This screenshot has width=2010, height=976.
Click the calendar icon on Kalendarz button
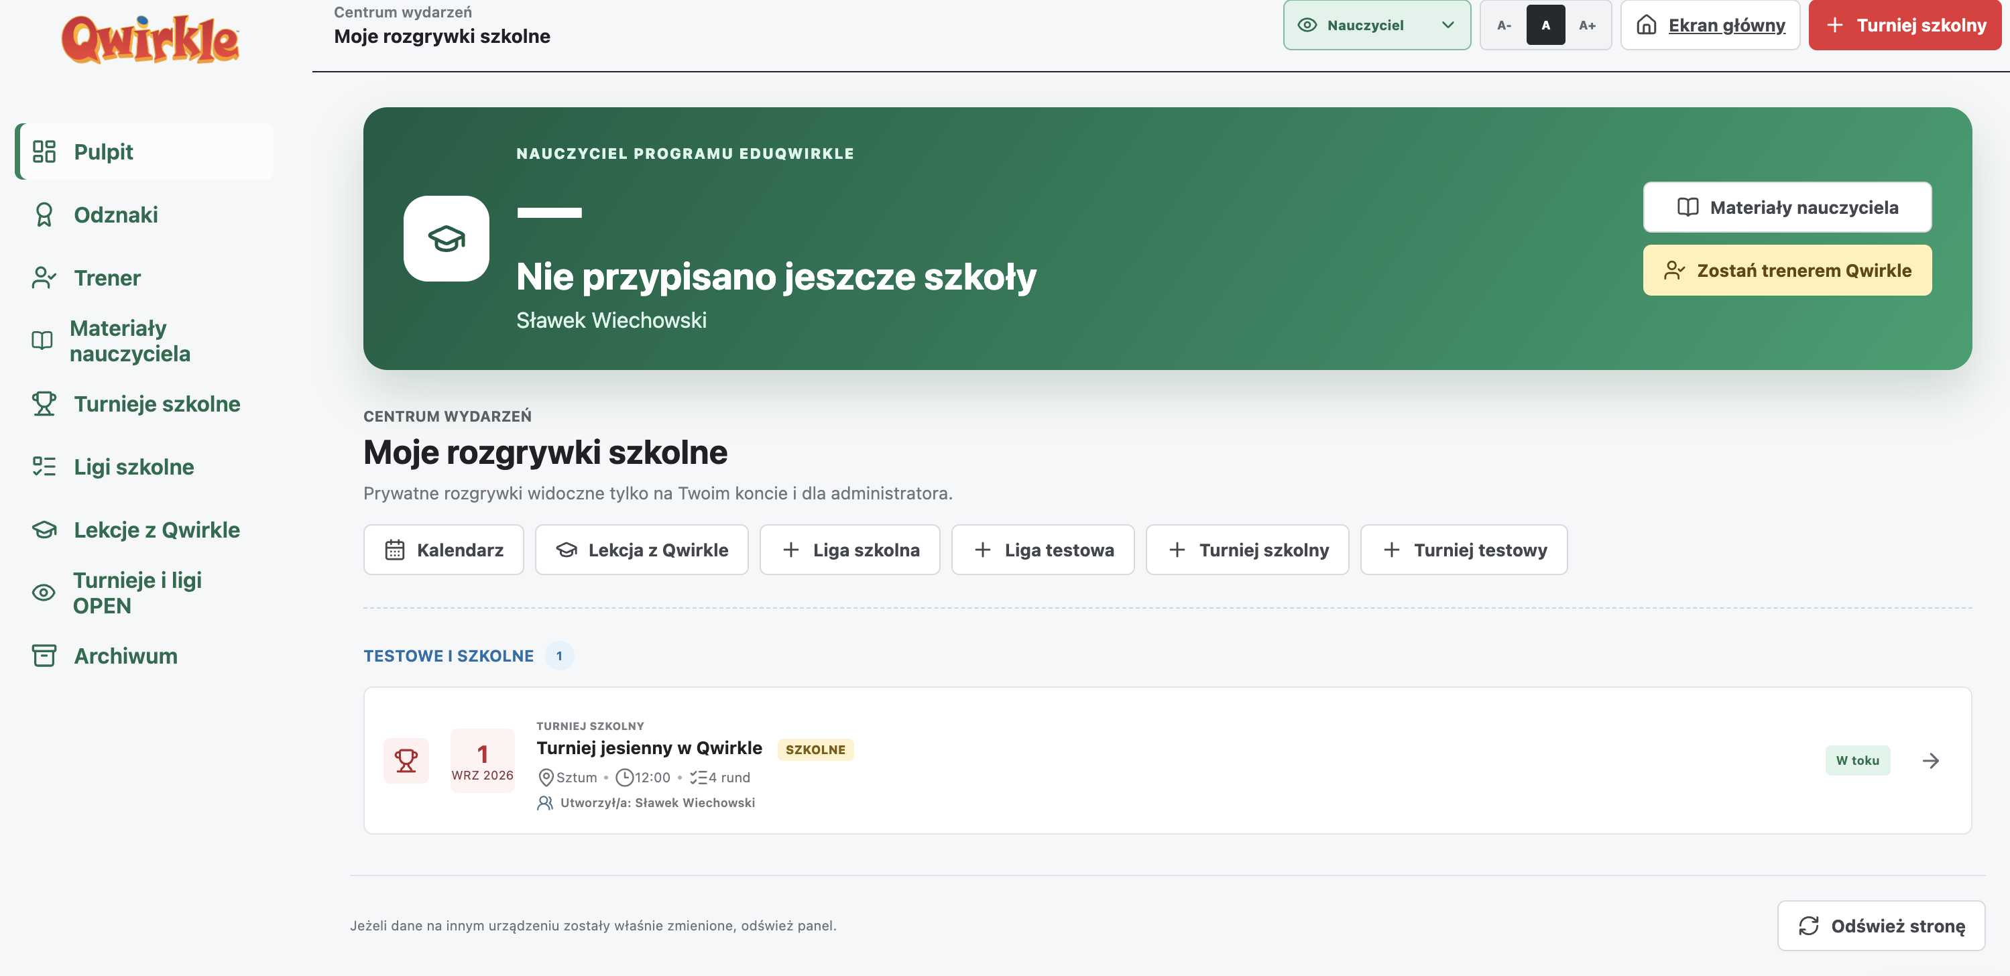[x=395, y=549]
